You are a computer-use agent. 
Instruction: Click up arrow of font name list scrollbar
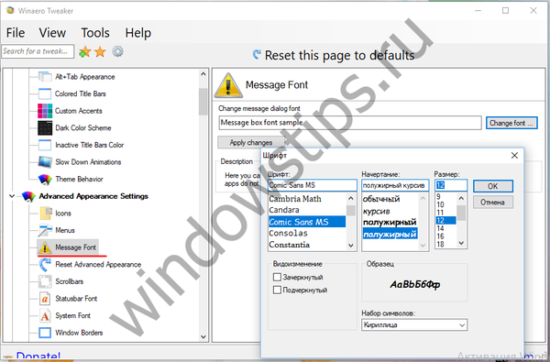tap(351, 199)
